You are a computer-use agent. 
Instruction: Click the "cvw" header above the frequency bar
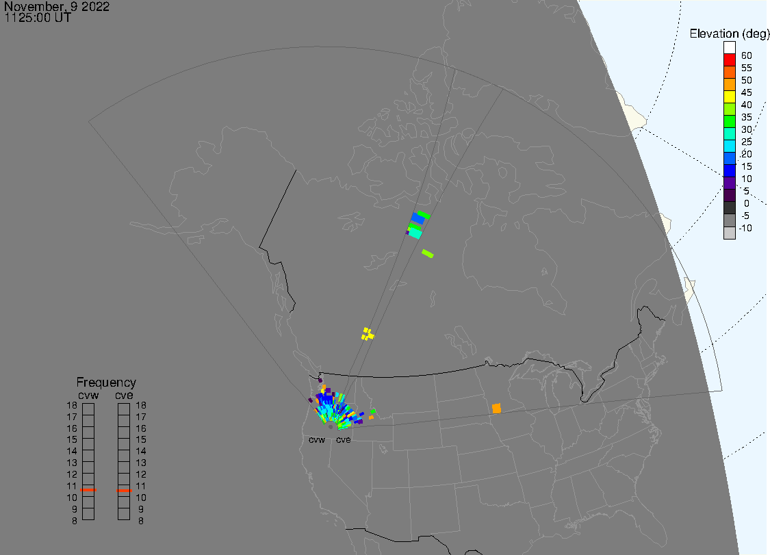[x=88, y=395]
